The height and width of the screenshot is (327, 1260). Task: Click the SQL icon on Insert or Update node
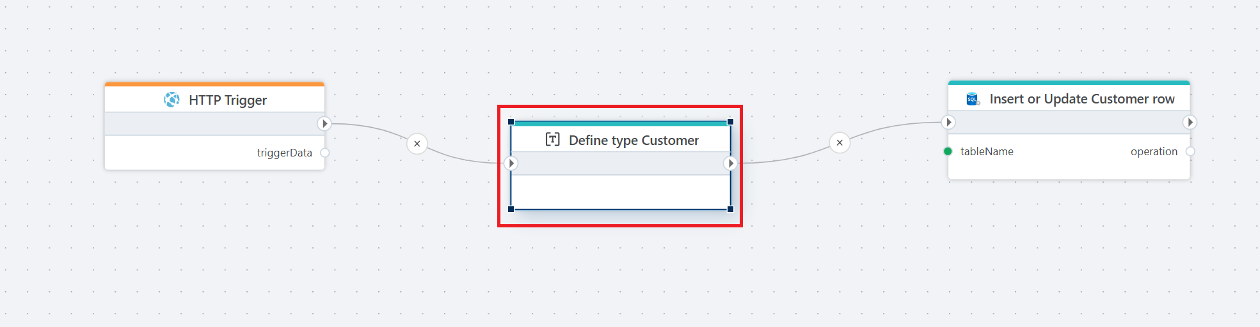point(973,98)
